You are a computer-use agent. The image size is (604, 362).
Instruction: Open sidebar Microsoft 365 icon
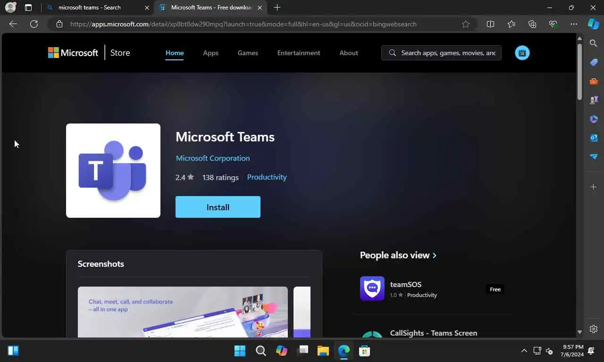(594, 119)
